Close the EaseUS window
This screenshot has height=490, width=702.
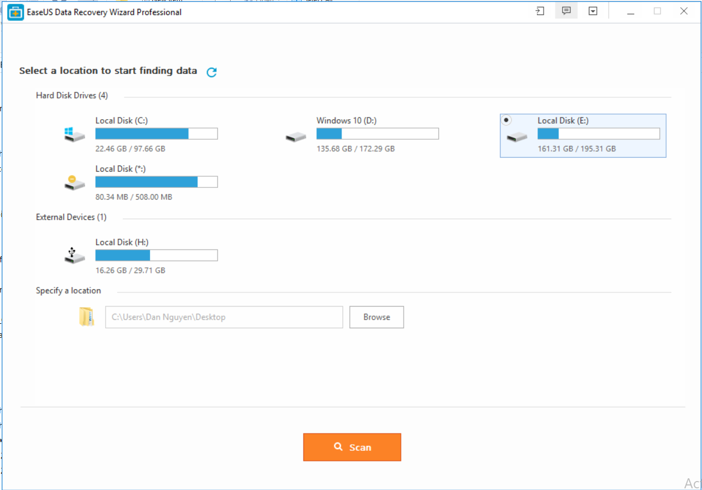click(684, 11)
